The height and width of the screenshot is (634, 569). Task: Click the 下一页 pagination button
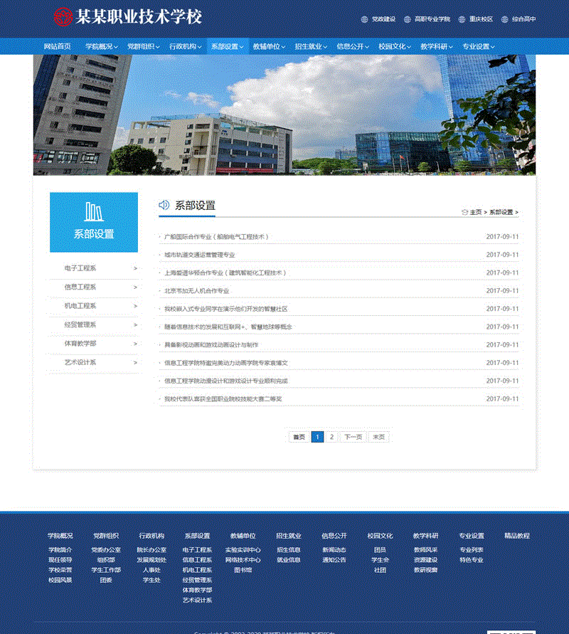click(353, 437)
